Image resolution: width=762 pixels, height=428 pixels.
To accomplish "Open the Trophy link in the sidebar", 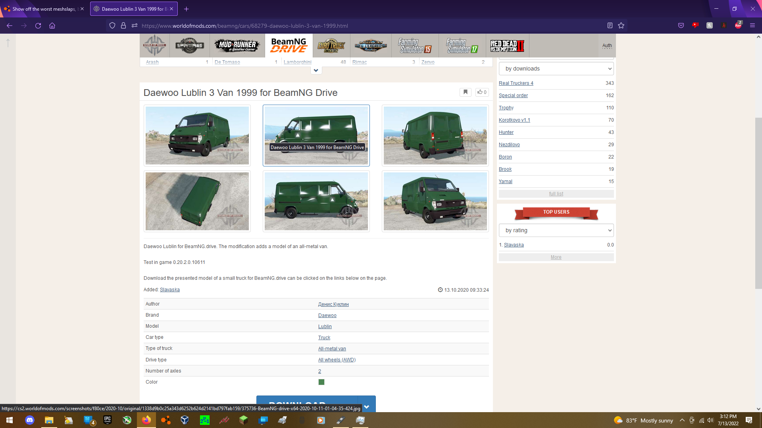I will pyautogui.click(x=506, y=108).
